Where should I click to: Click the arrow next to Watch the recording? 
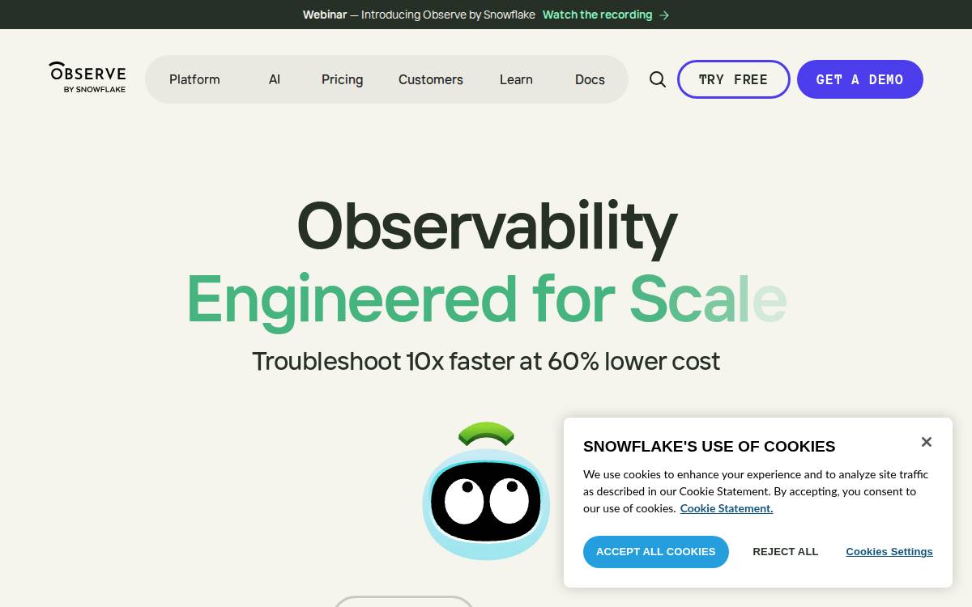(x=664, y=15)
